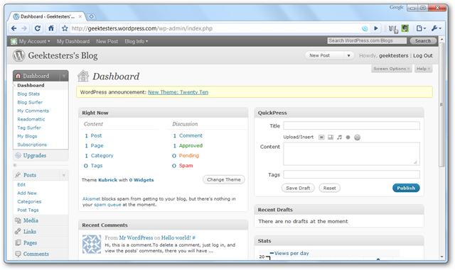Open the My Account dropdown menu
This screenshot has width=455, height=270.
tap(34, 41)
